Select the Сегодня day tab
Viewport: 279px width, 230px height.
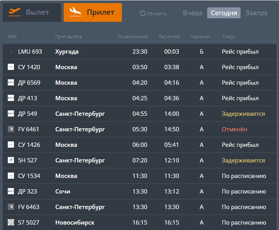pos(224,13)
